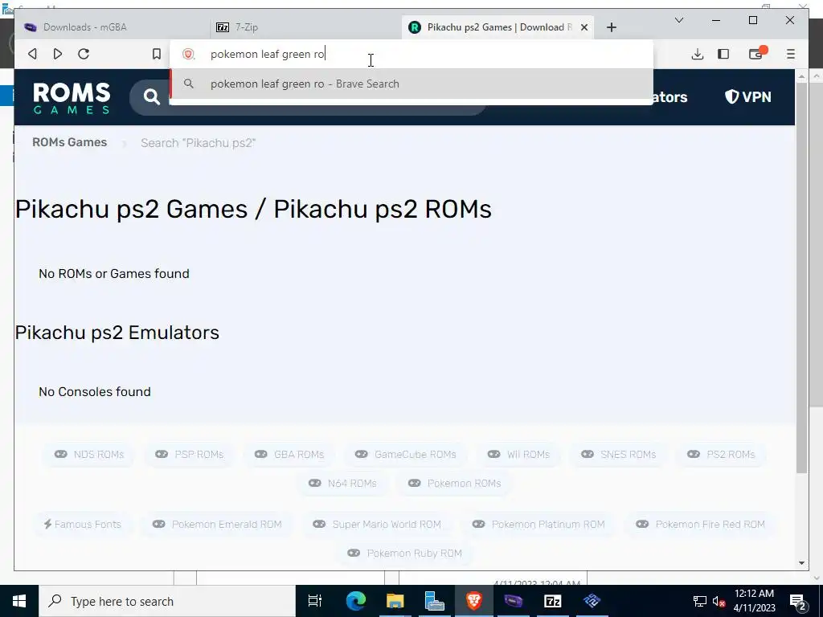Click the scrollbar up arrow
The image size is (823, 617).
coord(801,76)
